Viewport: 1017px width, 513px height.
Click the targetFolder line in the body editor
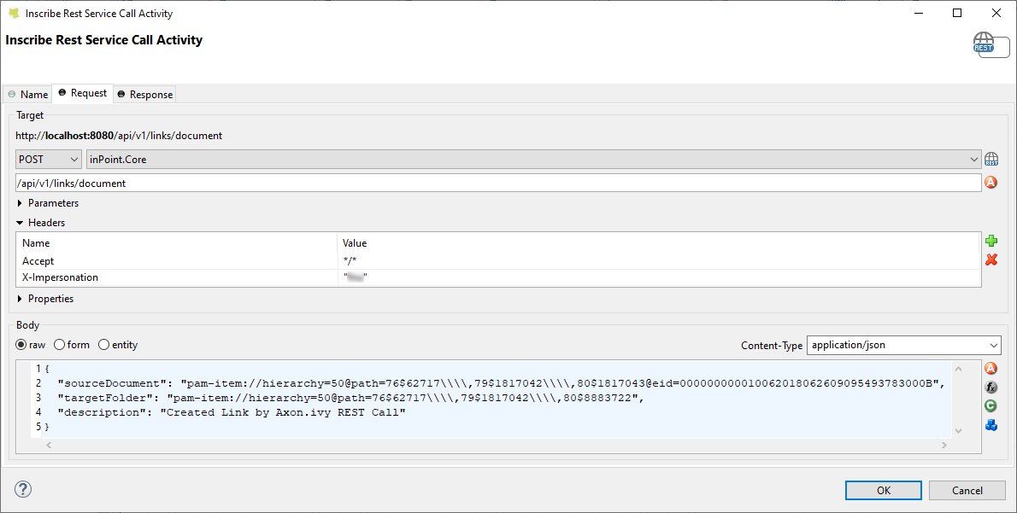coord(350,398)
